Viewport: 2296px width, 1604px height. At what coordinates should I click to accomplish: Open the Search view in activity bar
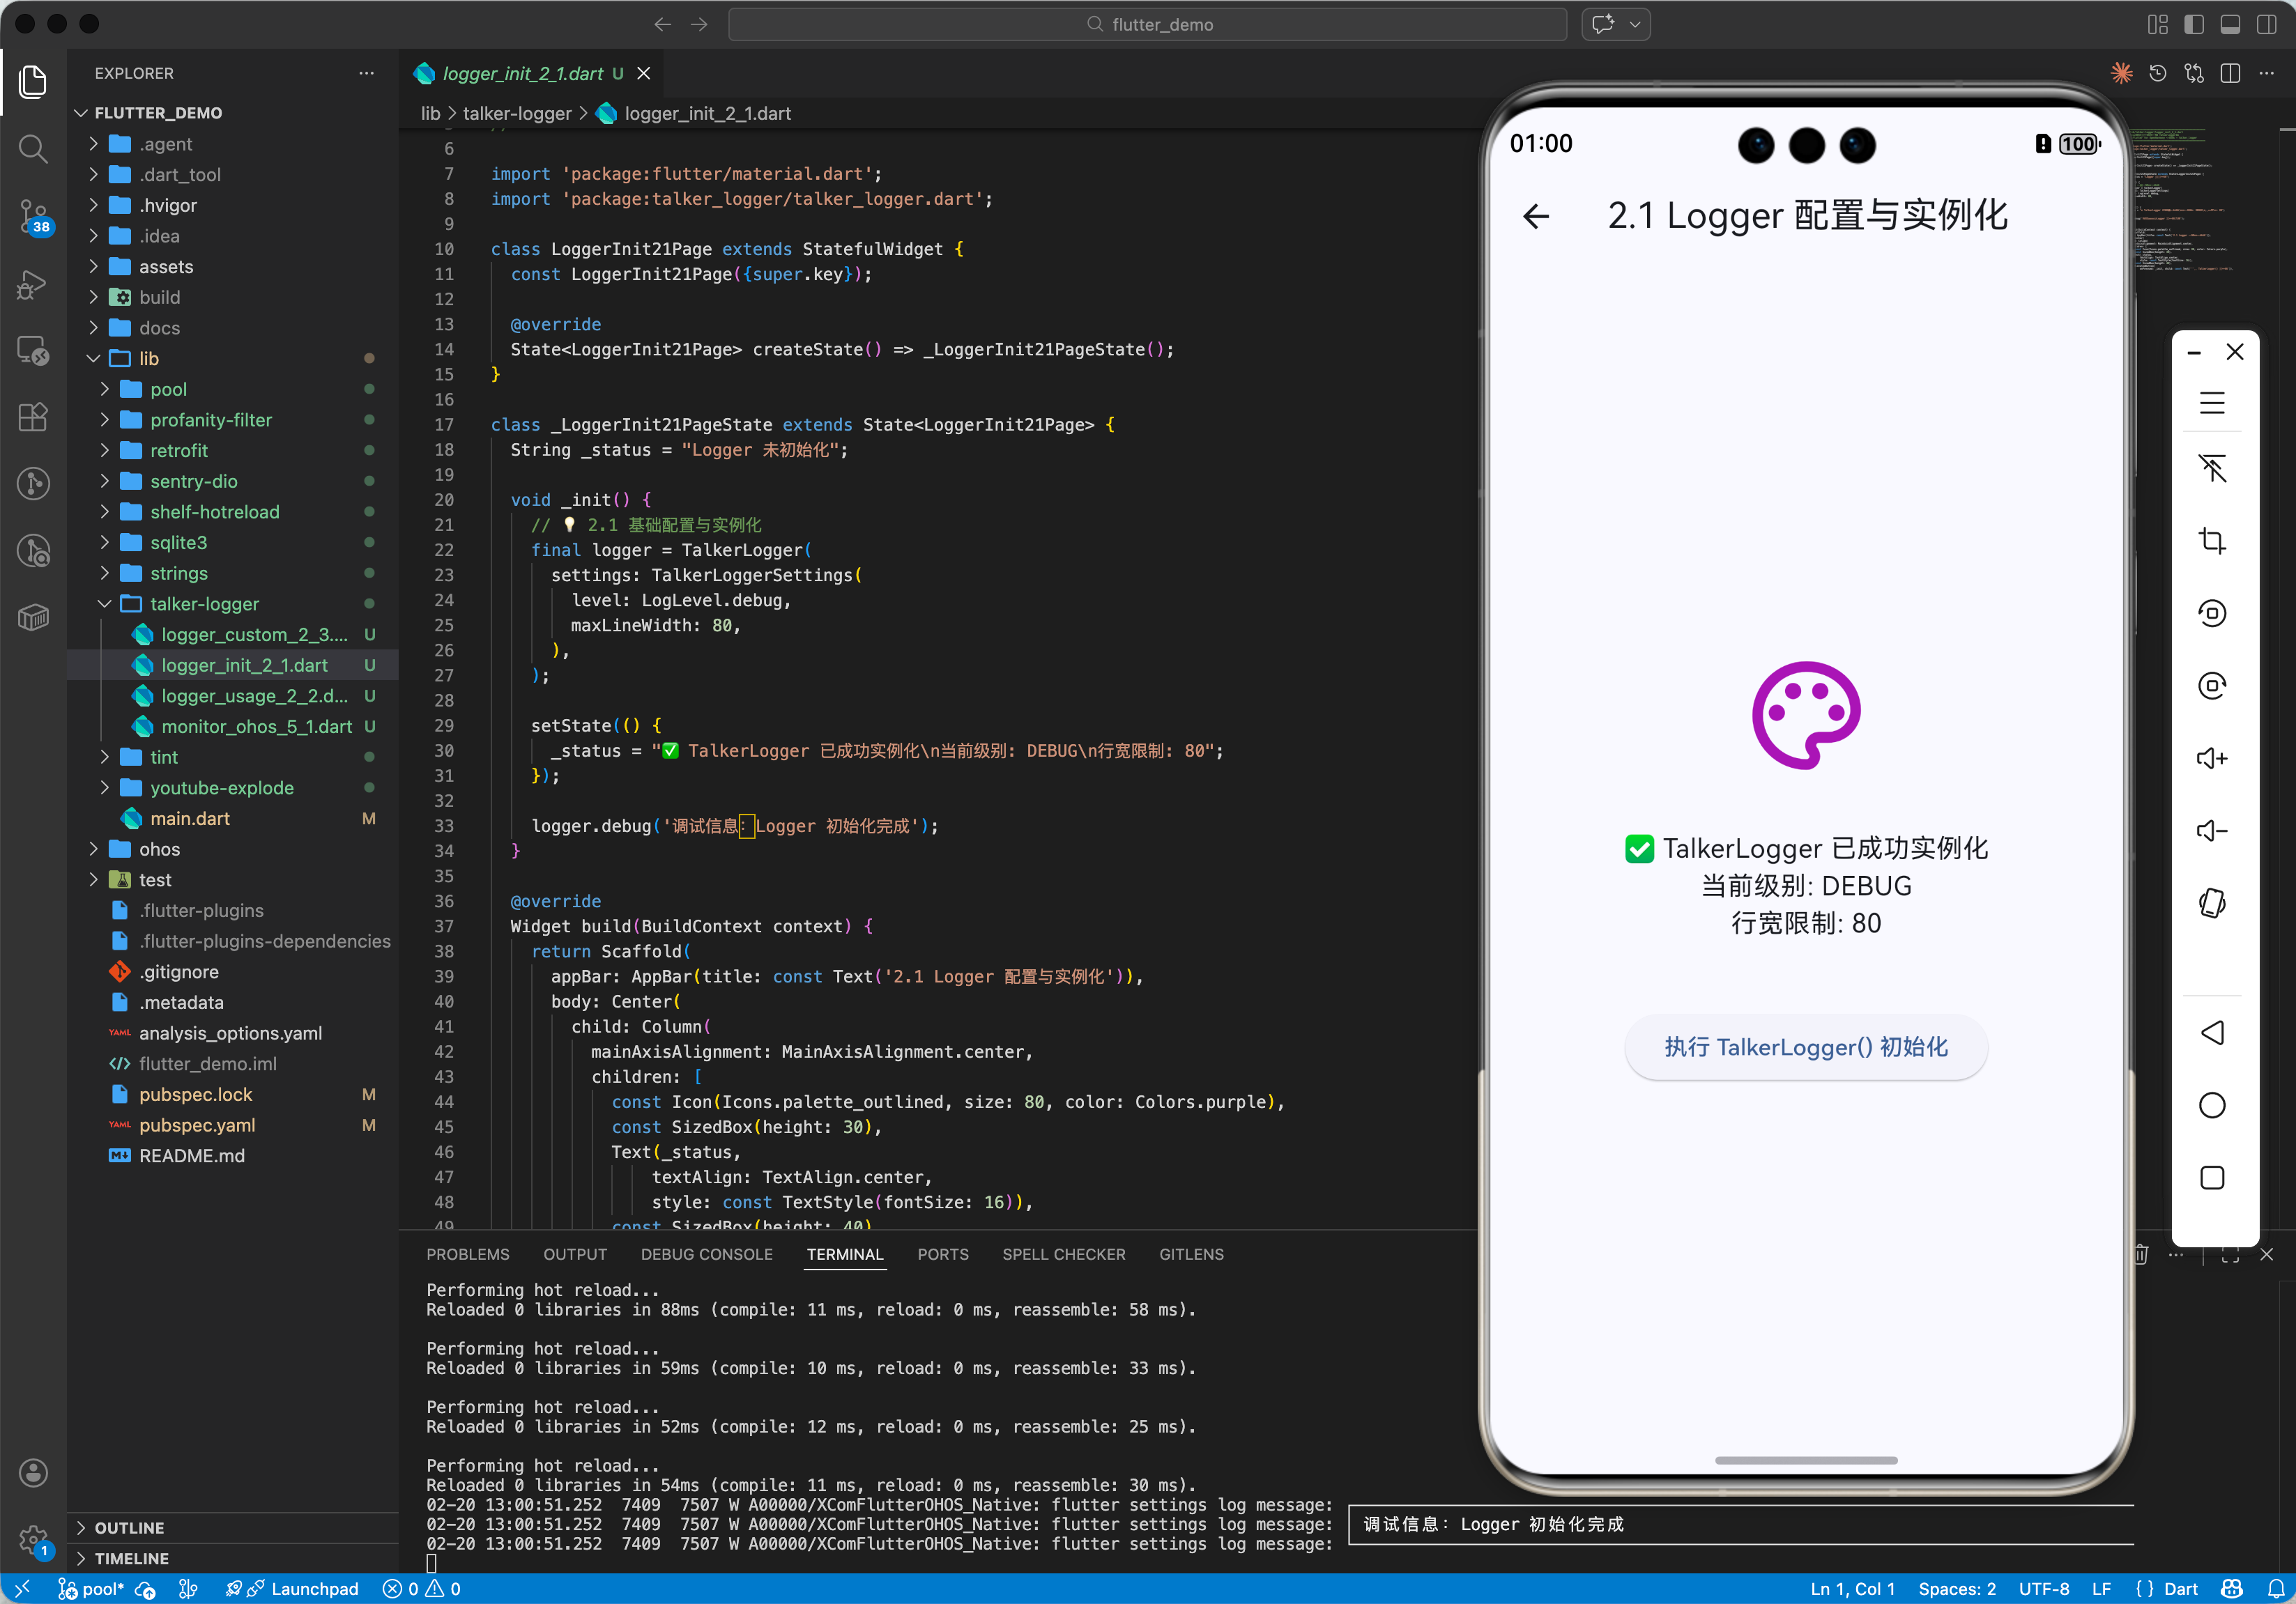click(x=33, y=149)
